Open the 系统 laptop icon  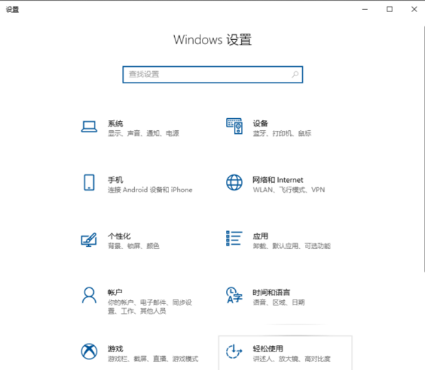pyautogui.click(x=89, y=127)
